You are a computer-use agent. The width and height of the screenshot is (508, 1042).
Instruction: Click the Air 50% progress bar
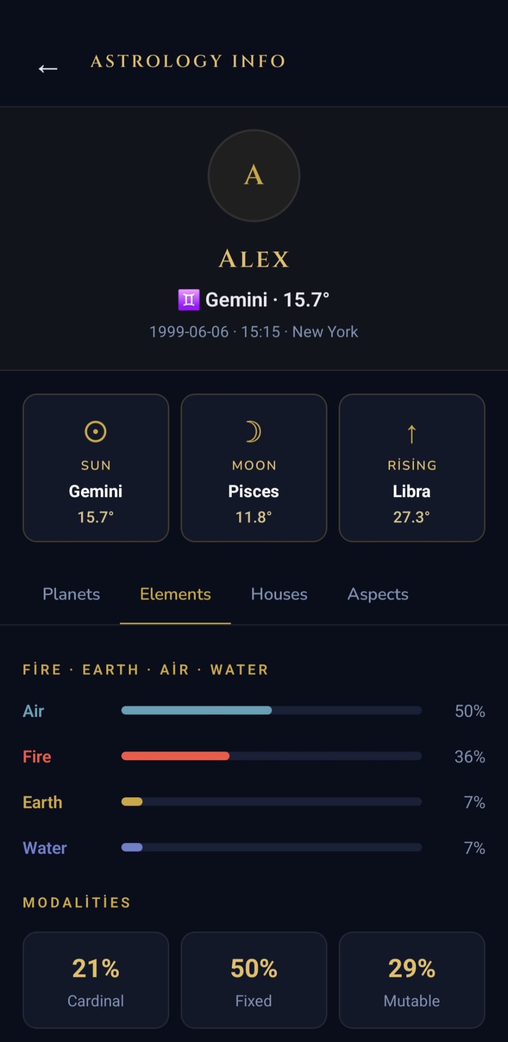click(x=272, y=710)
